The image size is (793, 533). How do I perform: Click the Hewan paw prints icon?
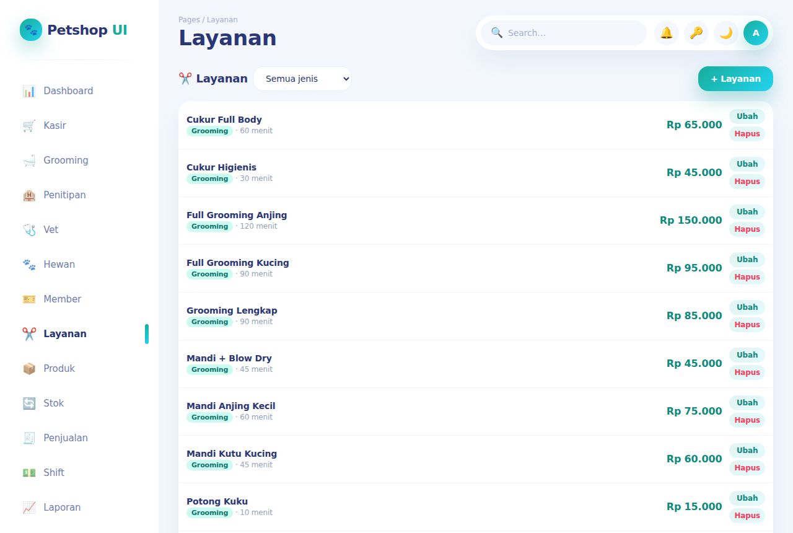(29, 265)
